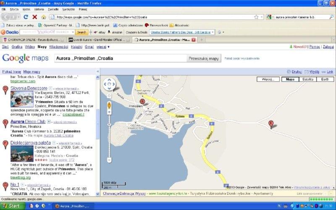Reload the page with Firefox refresh icon

pos(26,17)
